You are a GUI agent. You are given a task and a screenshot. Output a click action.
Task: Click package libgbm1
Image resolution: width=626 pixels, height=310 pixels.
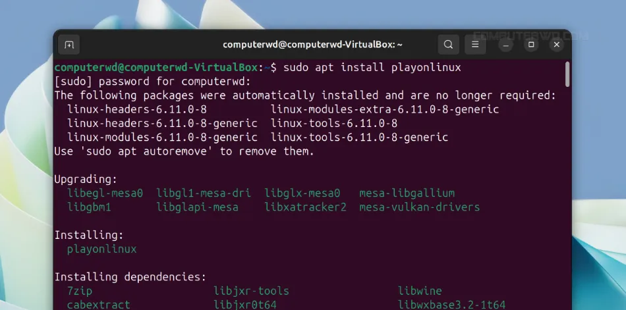pyautogui.click(x=89, y=207)
